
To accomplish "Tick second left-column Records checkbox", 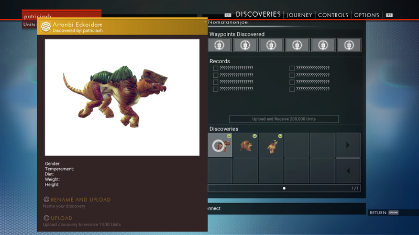I will (x=216, y=75).
